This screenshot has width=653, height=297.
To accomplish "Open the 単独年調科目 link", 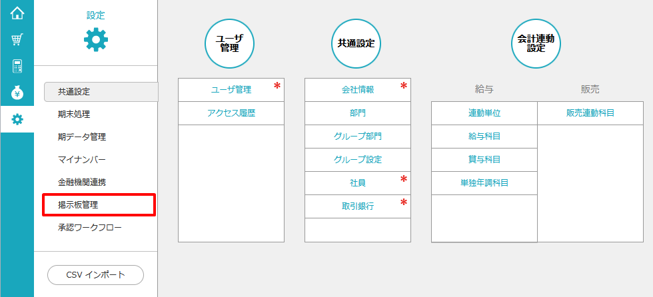I will pos(484,183).
